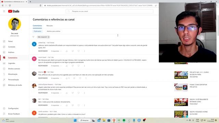Expand replies on the exportar protótipos comment
Viewport: 219px width, 123px height.
(x=56, y=93)
